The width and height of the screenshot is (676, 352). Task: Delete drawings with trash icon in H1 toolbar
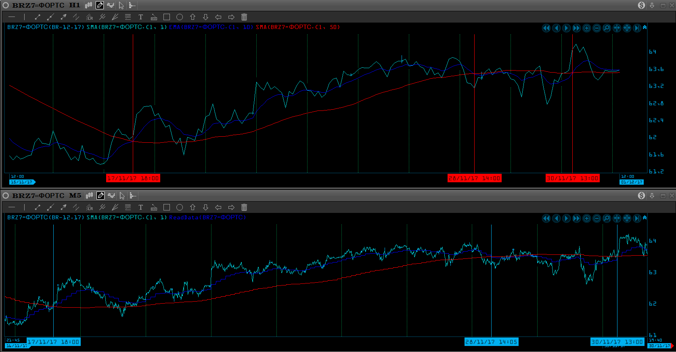point(244,17)
